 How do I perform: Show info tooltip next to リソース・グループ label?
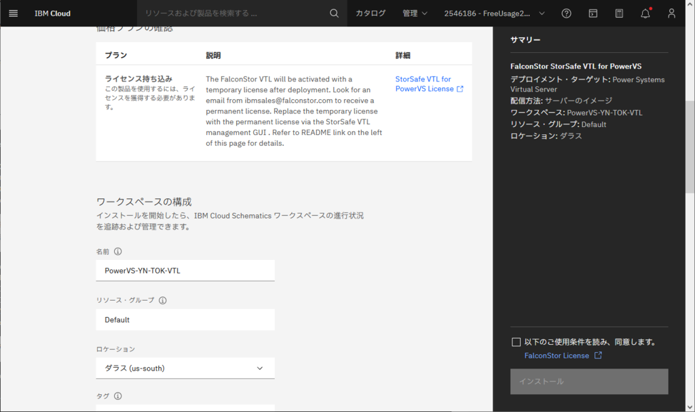pos(163,300)
